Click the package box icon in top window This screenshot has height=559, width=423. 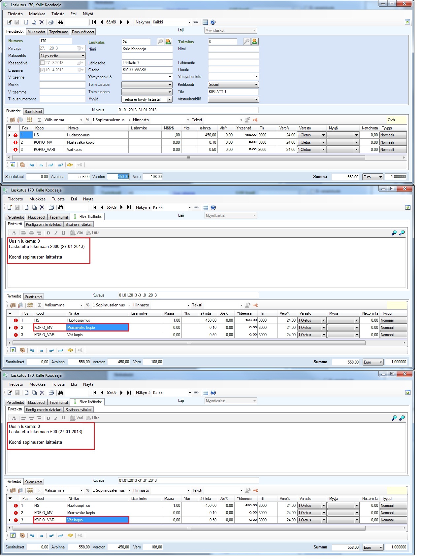click(x=22, y=165)
